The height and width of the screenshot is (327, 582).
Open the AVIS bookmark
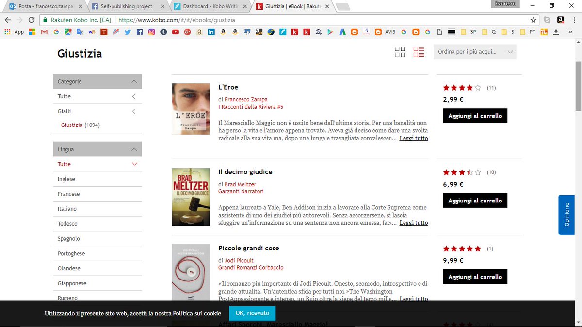point(386,32)
